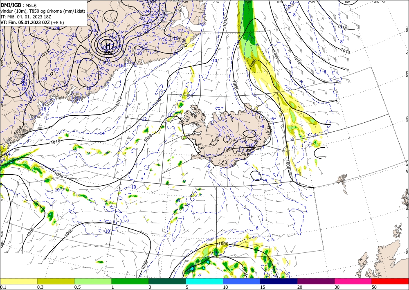
Task: Click the legend value label "30"
Action: pyautogui.click(x=337, y=287)
